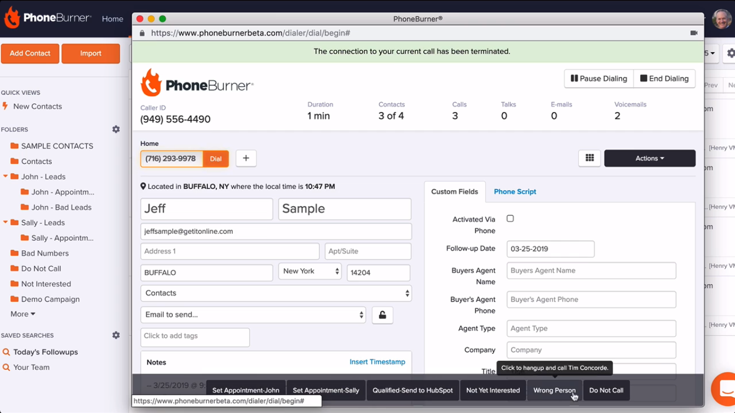Open the Folders settings gear
The height and width of the screenshot is (413, 735).
(x=116, y=129)
